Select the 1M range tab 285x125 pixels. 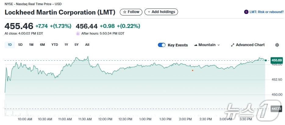[x=31, y=45]
